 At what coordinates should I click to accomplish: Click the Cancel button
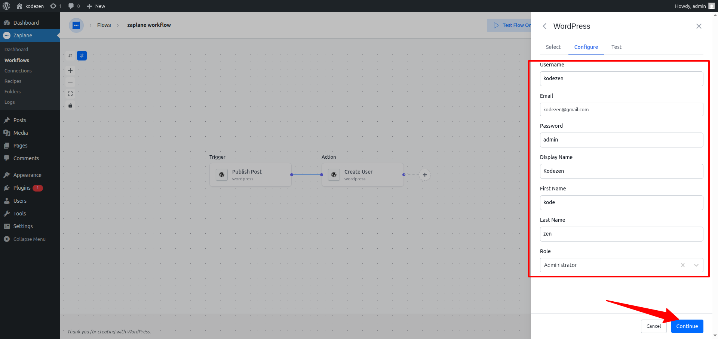654,326
